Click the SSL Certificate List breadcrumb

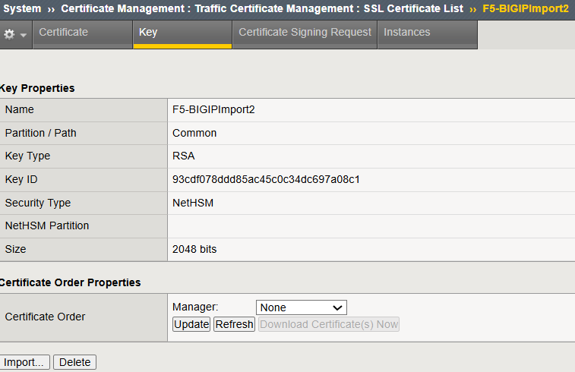coord(413,8)
